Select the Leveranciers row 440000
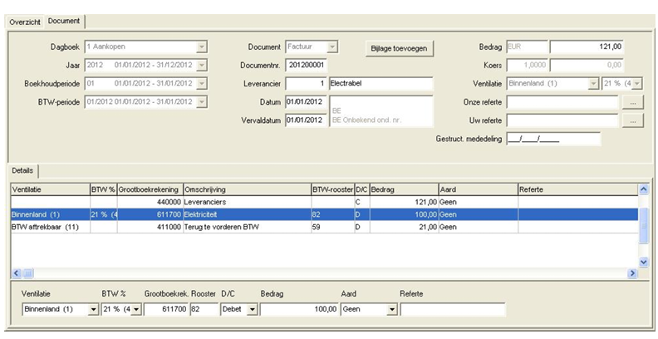Viewport: 658px width, 339px height. [324, 202]
